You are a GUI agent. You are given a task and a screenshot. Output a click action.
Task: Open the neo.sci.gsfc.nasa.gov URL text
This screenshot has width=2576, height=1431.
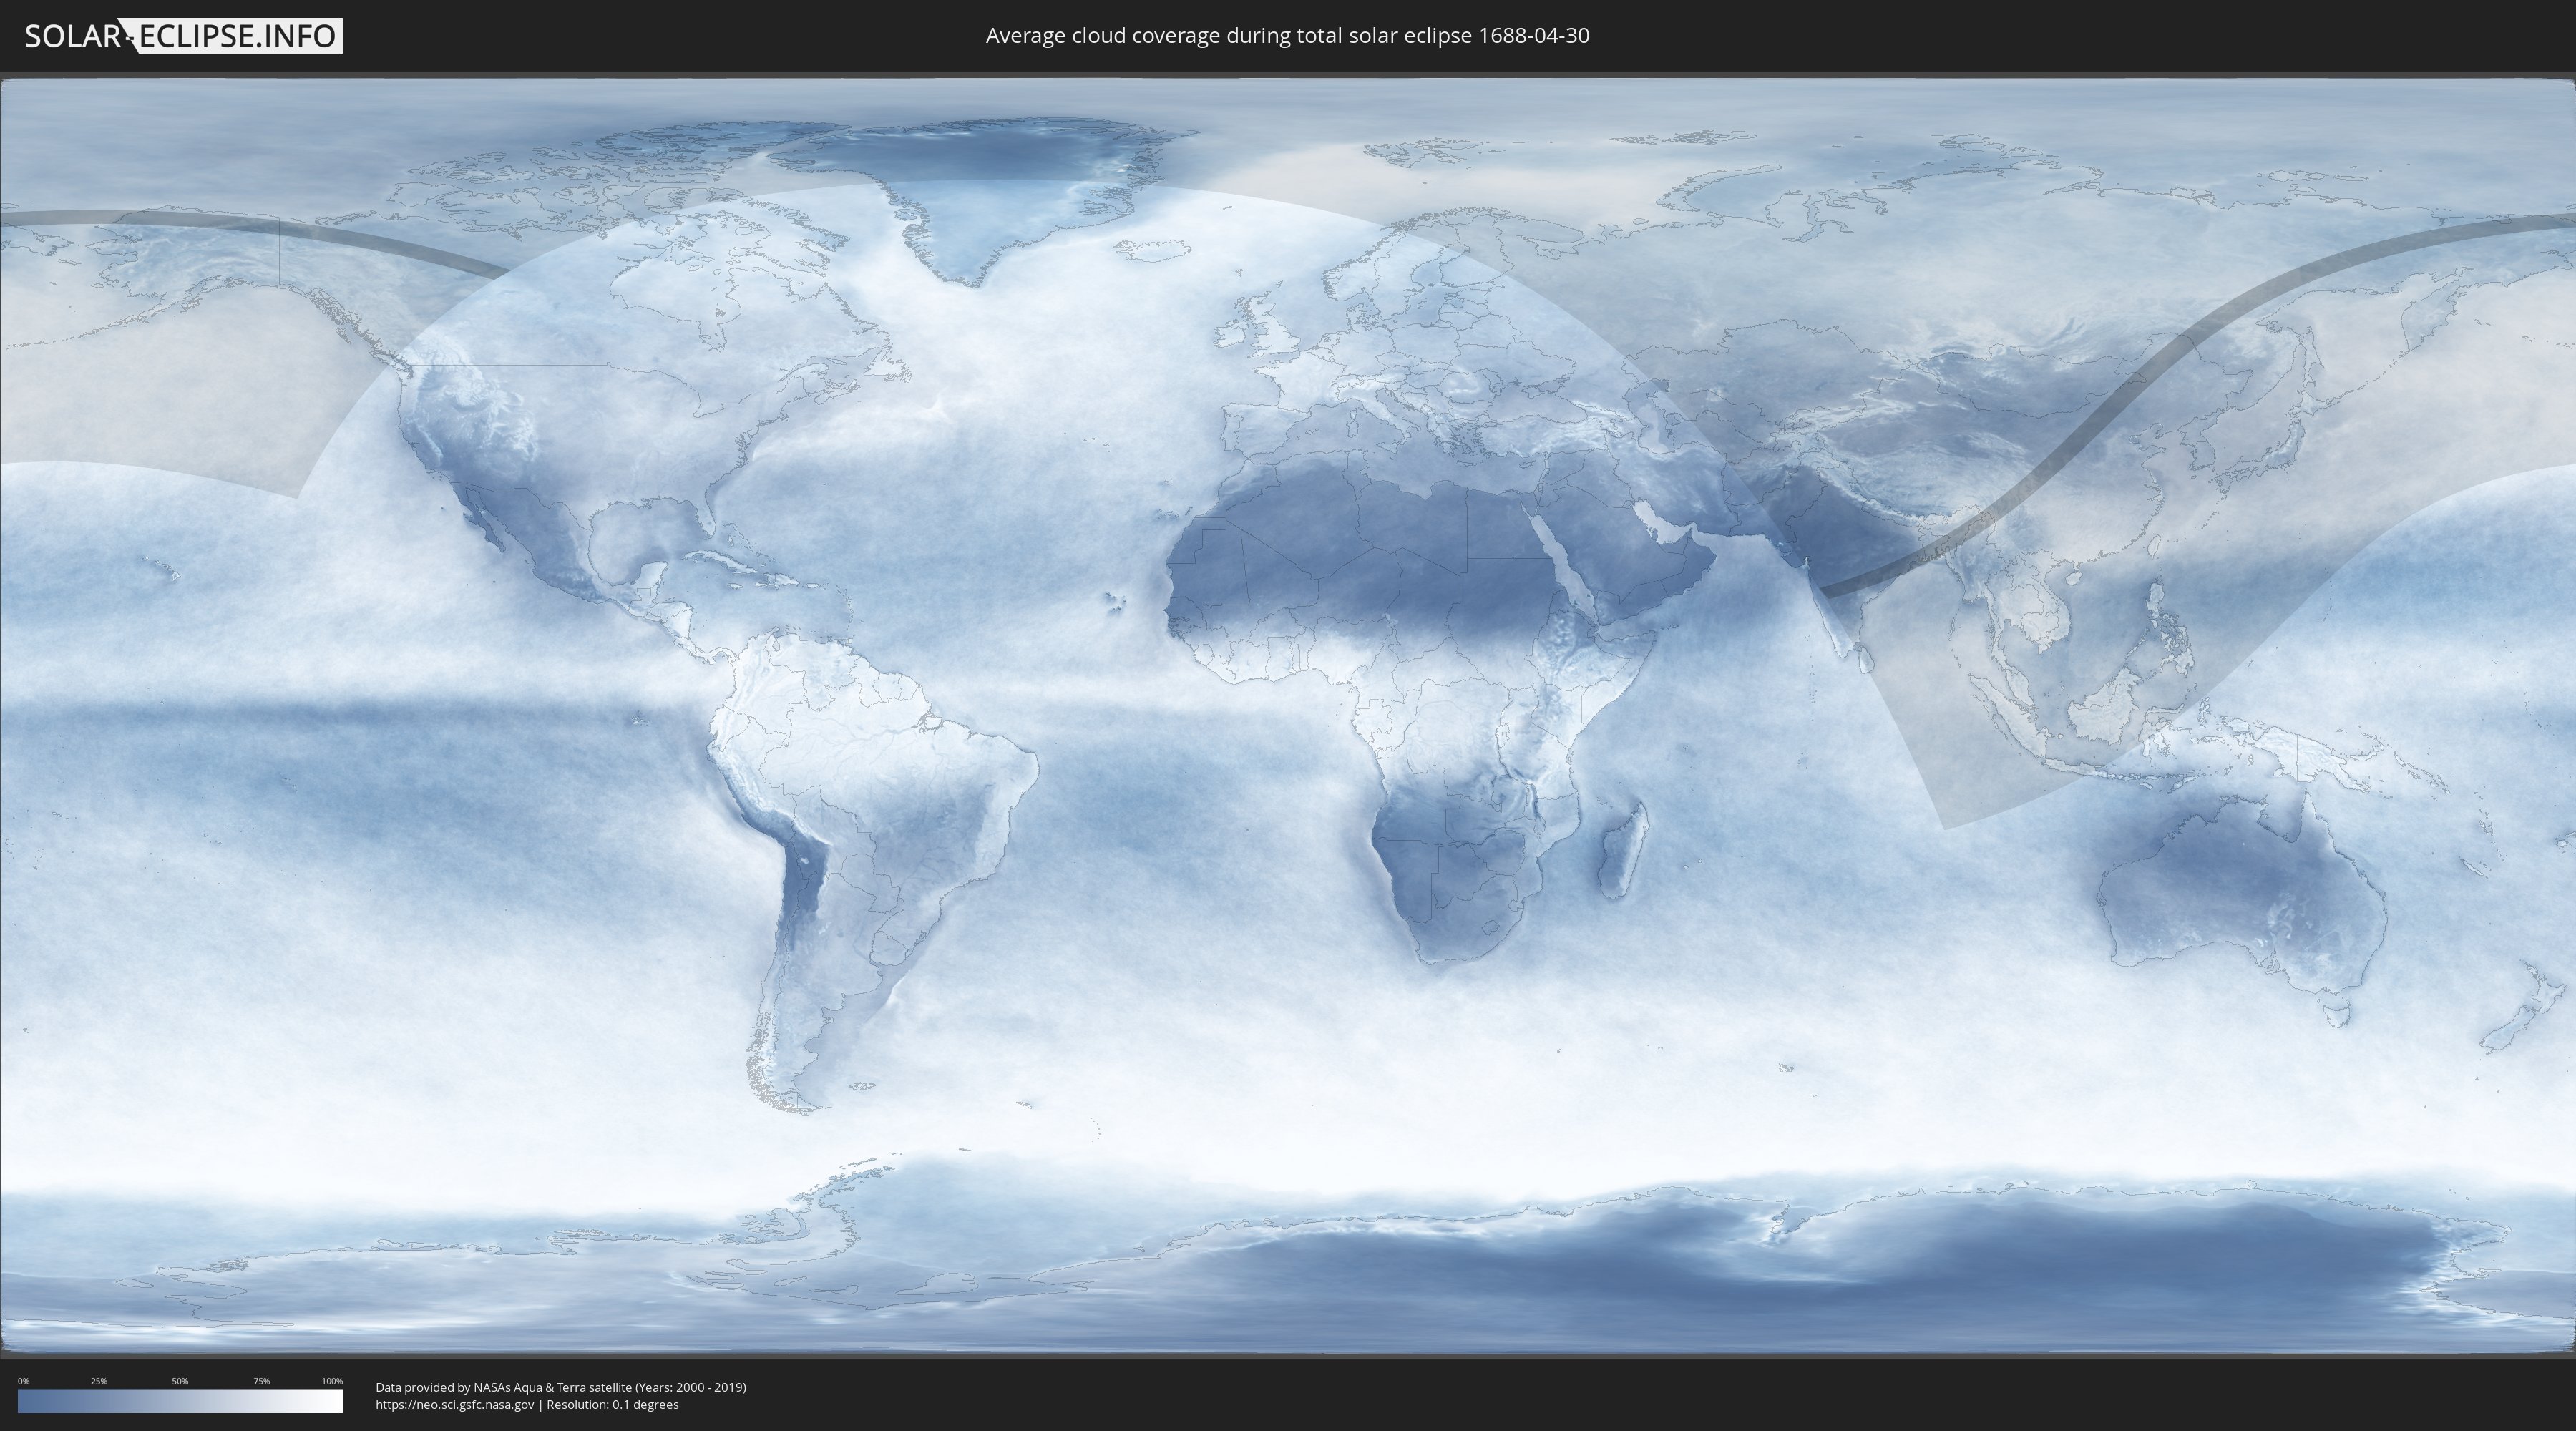pos(454,1405)
